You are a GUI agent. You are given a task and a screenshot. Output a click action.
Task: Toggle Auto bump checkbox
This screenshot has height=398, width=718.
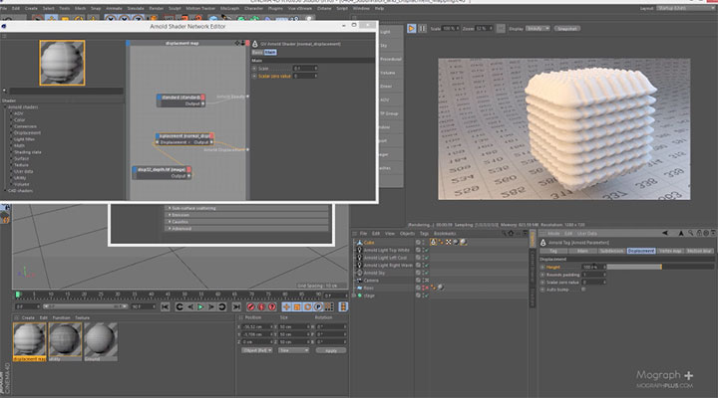click(583, 290)
